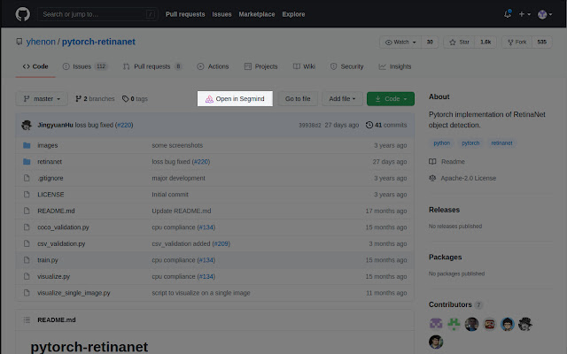This screenshot has height=354, width=567.
Task: Switch to the Issues tab
Action: pos(85,66)
